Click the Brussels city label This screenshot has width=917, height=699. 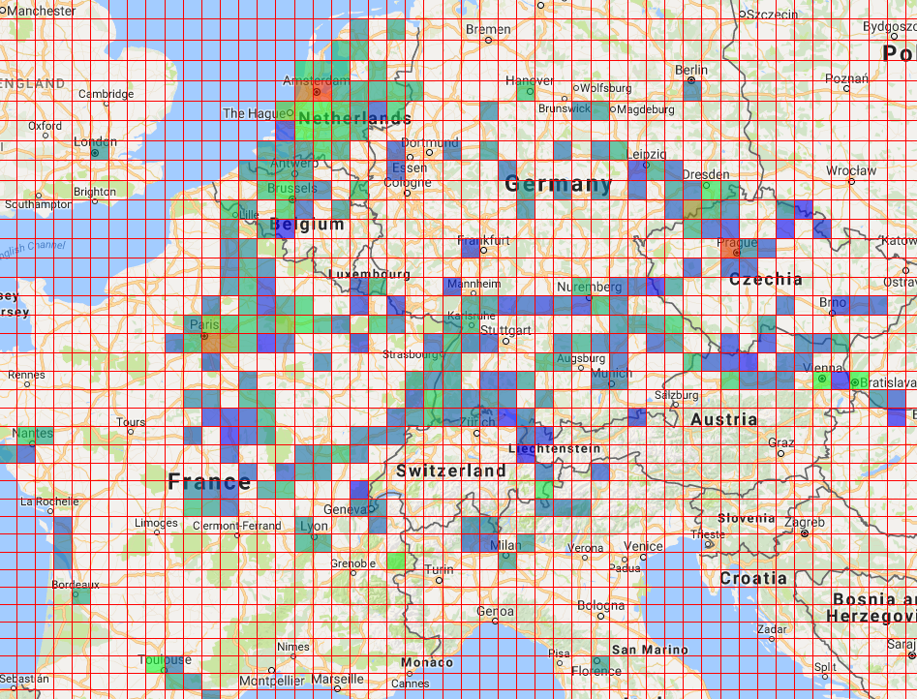point(292,189)
